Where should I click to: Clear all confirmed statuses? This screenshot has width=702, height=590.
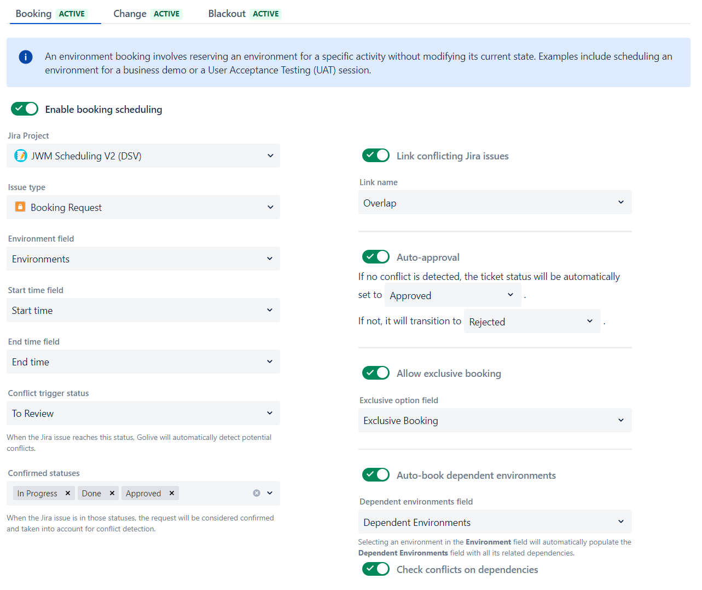(x=256, y=493)
